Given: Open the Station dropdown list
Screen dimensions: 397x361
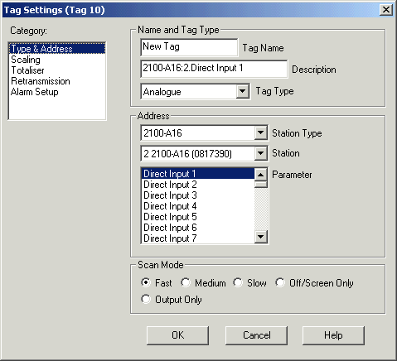Looking at the screenshot, I should (260, 153).
